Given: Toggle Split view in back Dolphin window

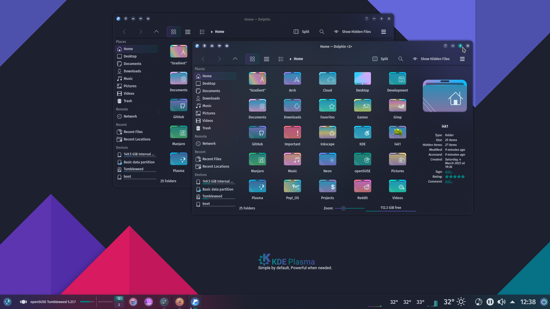Looking at the screenshot, I should coord(301,32).
